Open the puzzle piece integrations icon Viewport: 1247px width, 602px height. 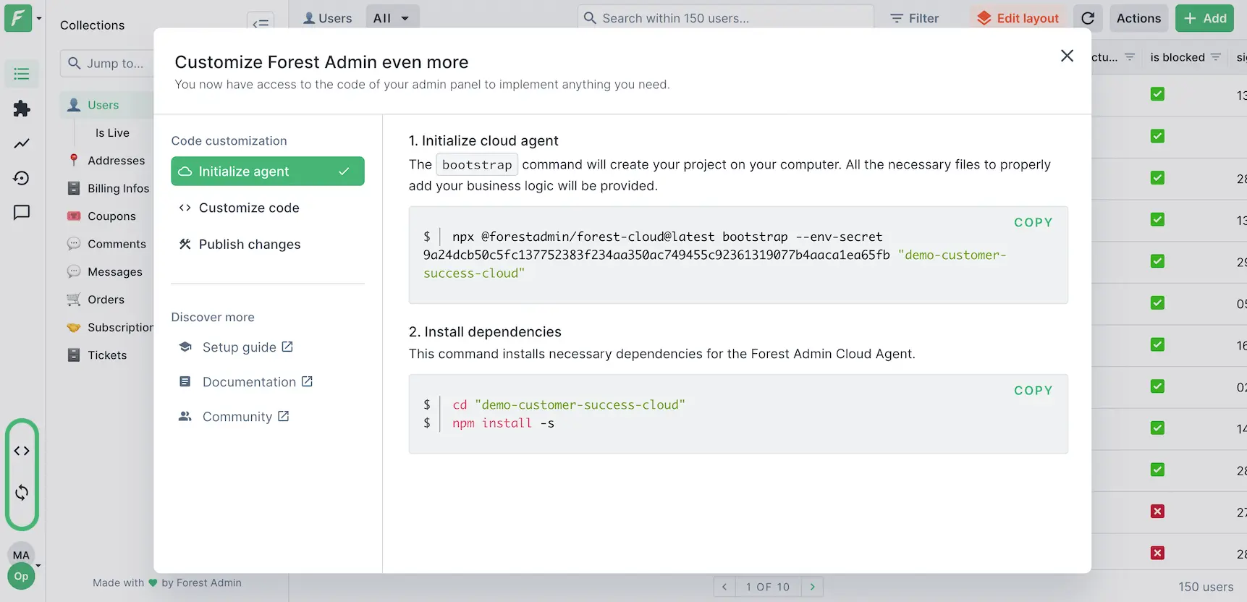point(22,109)
